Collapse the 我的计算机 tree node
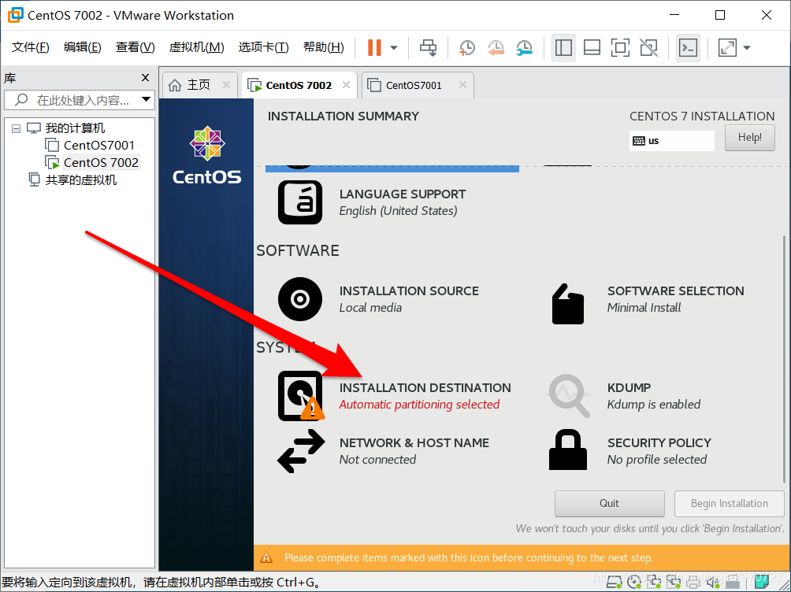This screenshot has height=592, width=791. (x=16, y=128)
